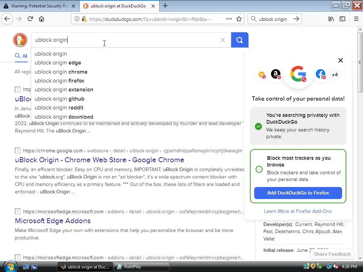Open the Firefox home page
The height and width of the screenshot is (272, 363).
(x=41, y=19)
